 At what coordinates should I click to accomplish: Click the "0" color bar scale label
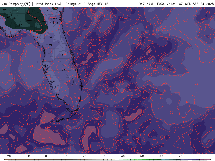(46, 156)
